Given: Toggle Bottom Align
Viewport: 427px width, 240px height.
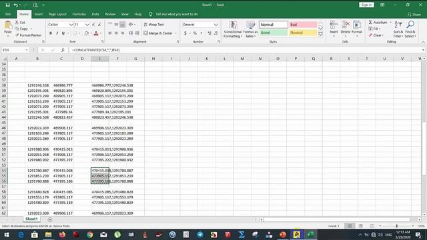Looking at the screenshot, I should 123,25.
